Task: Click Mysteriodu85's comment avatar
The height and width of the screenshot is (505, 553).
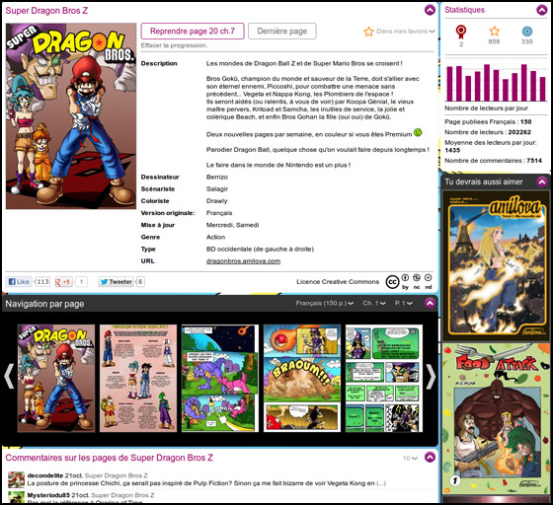Action: 16,497
